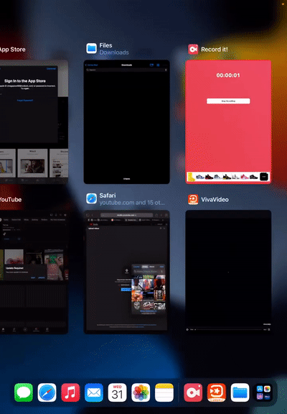Open the App Library in dock
This screenshot has height=414, width=287.
coord(263,392)
